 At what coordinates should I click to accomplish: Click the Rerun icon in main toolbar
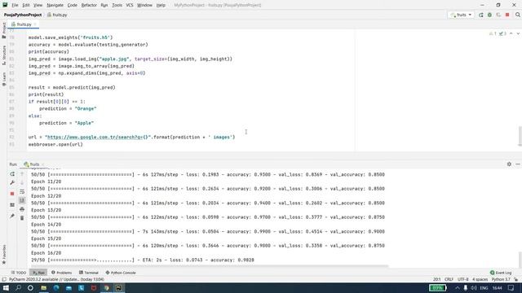point(480,15)
